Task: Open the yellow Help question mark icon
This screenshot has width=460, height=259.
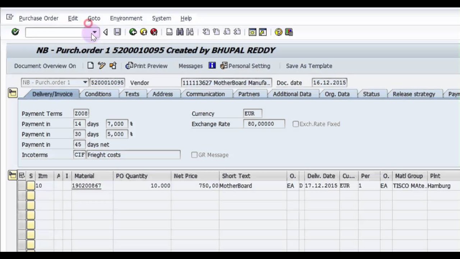Action: coord(279,32)
